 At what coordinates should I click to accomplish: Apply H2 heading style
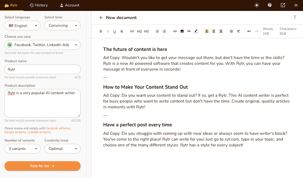pyautogui.click(x=139, y=31)
